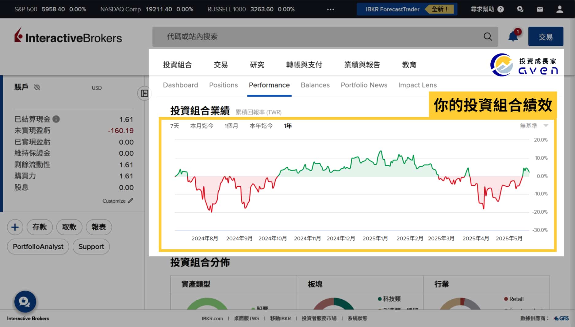Open the mail messages icon
Image resolution: width=575 pixels, height=327 pixels.
540,9
